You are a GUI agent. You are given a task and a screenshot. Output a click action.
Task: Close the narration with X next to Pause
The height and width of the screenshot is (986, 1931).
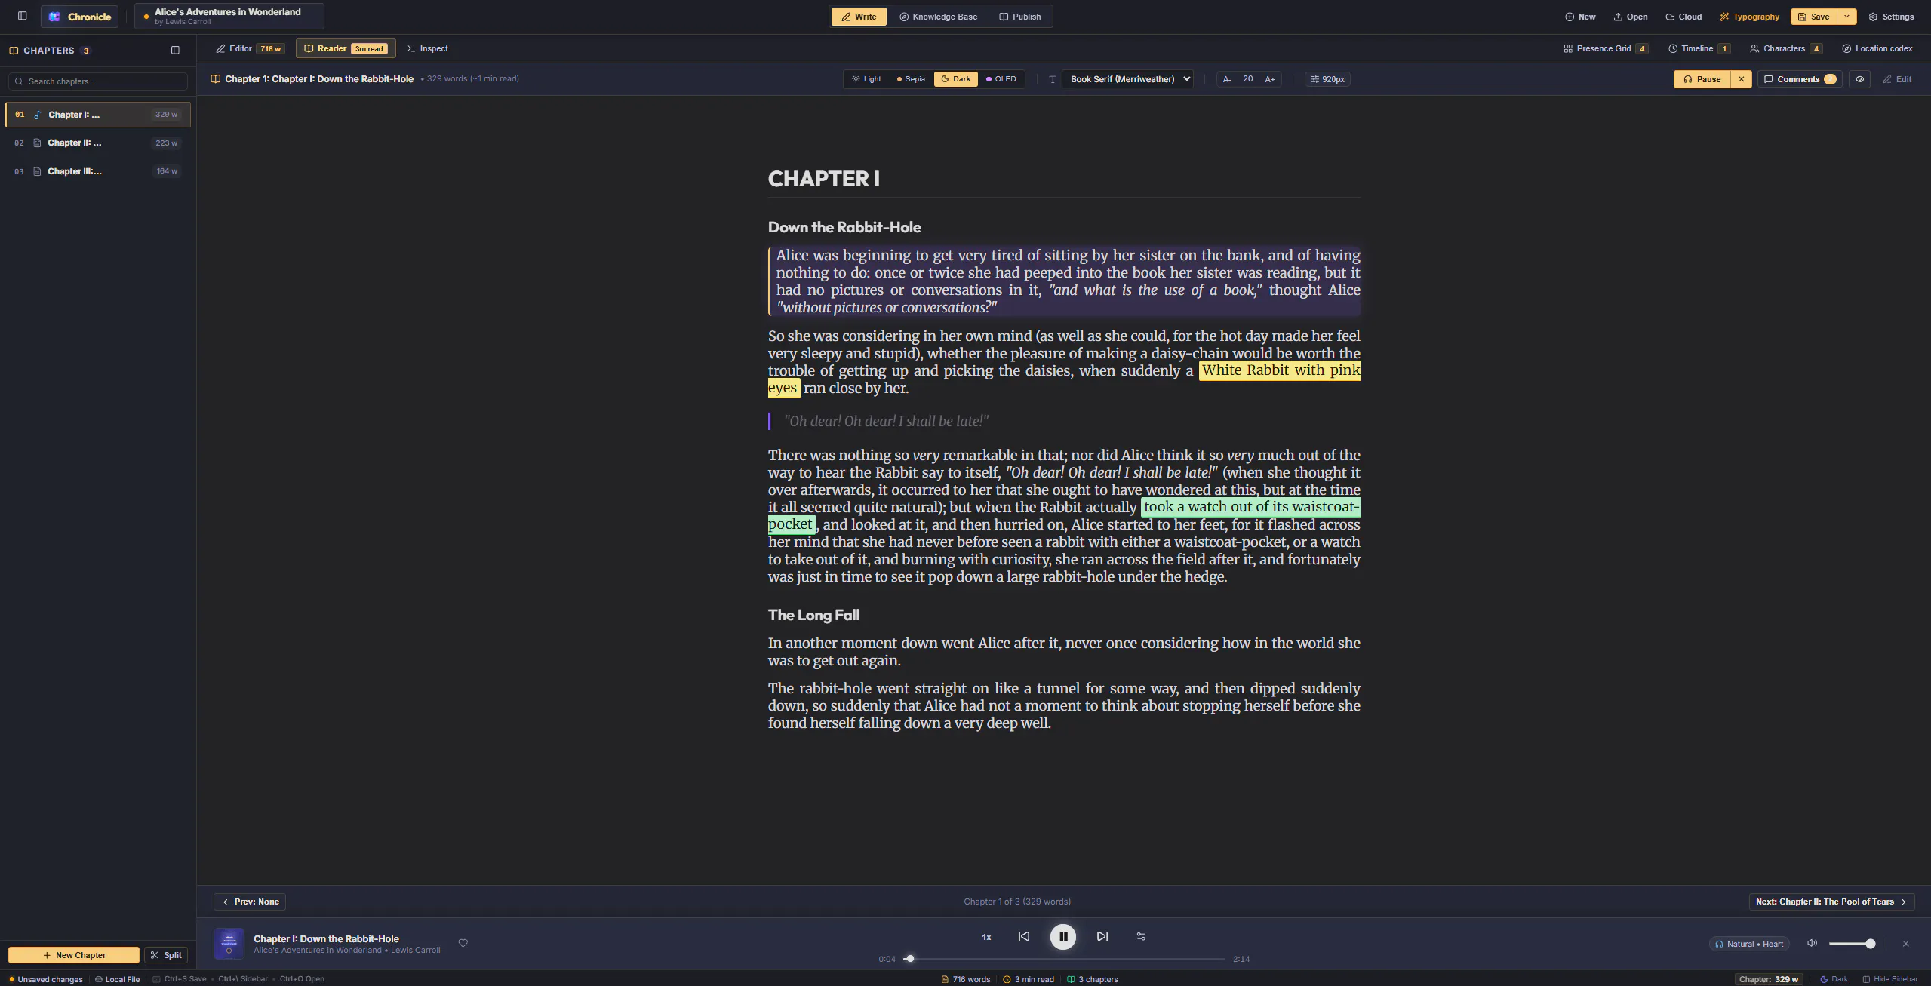[1742, 79]
